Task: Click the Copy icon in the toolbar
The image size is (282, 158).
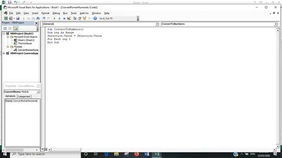Action: (x=28, y=18)
